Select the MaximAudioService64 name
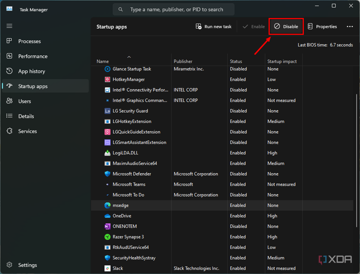The image size is (360, 274). coord(135,163)
